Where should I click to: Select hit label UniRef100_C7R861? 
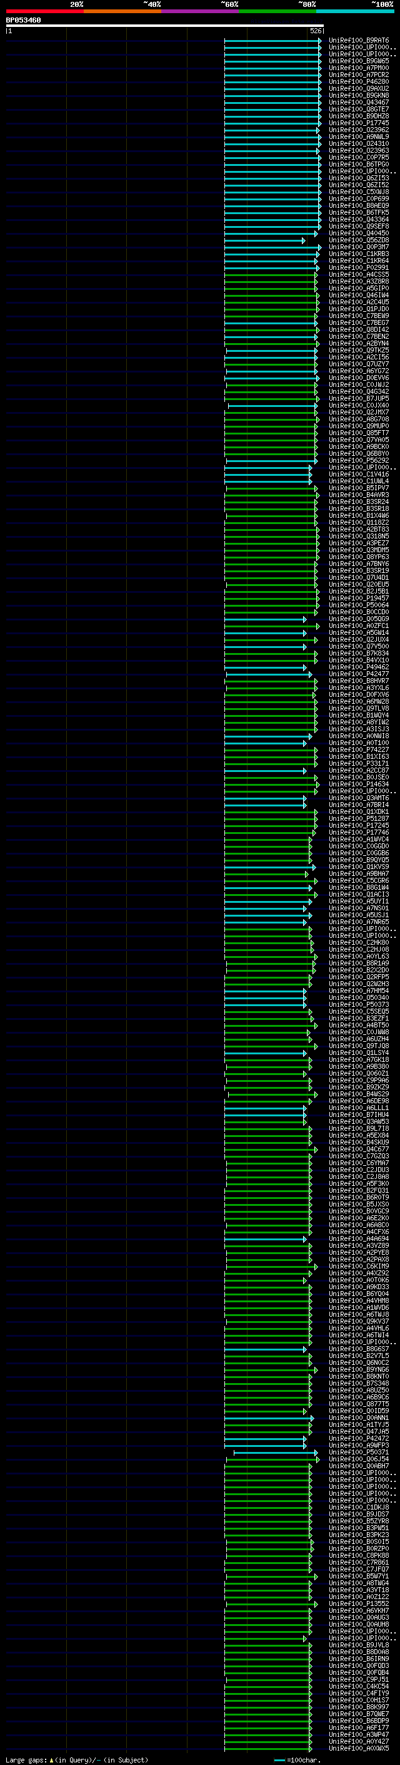pyautogui.click(x=359, y=1563)
